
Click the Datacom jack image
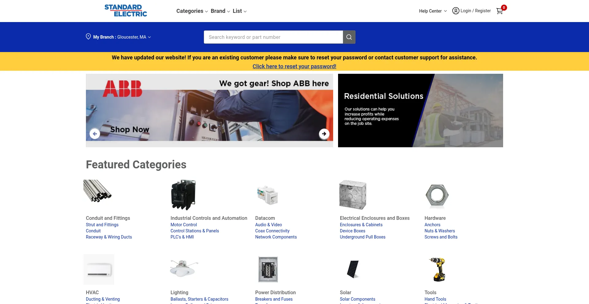pos(268,195)
